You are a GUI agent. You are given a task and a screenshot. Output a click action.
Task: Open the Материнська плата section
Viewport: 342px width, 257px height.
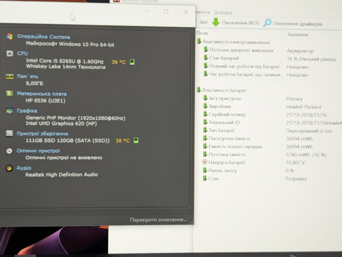pyautogui.click(x=42, y=94)
